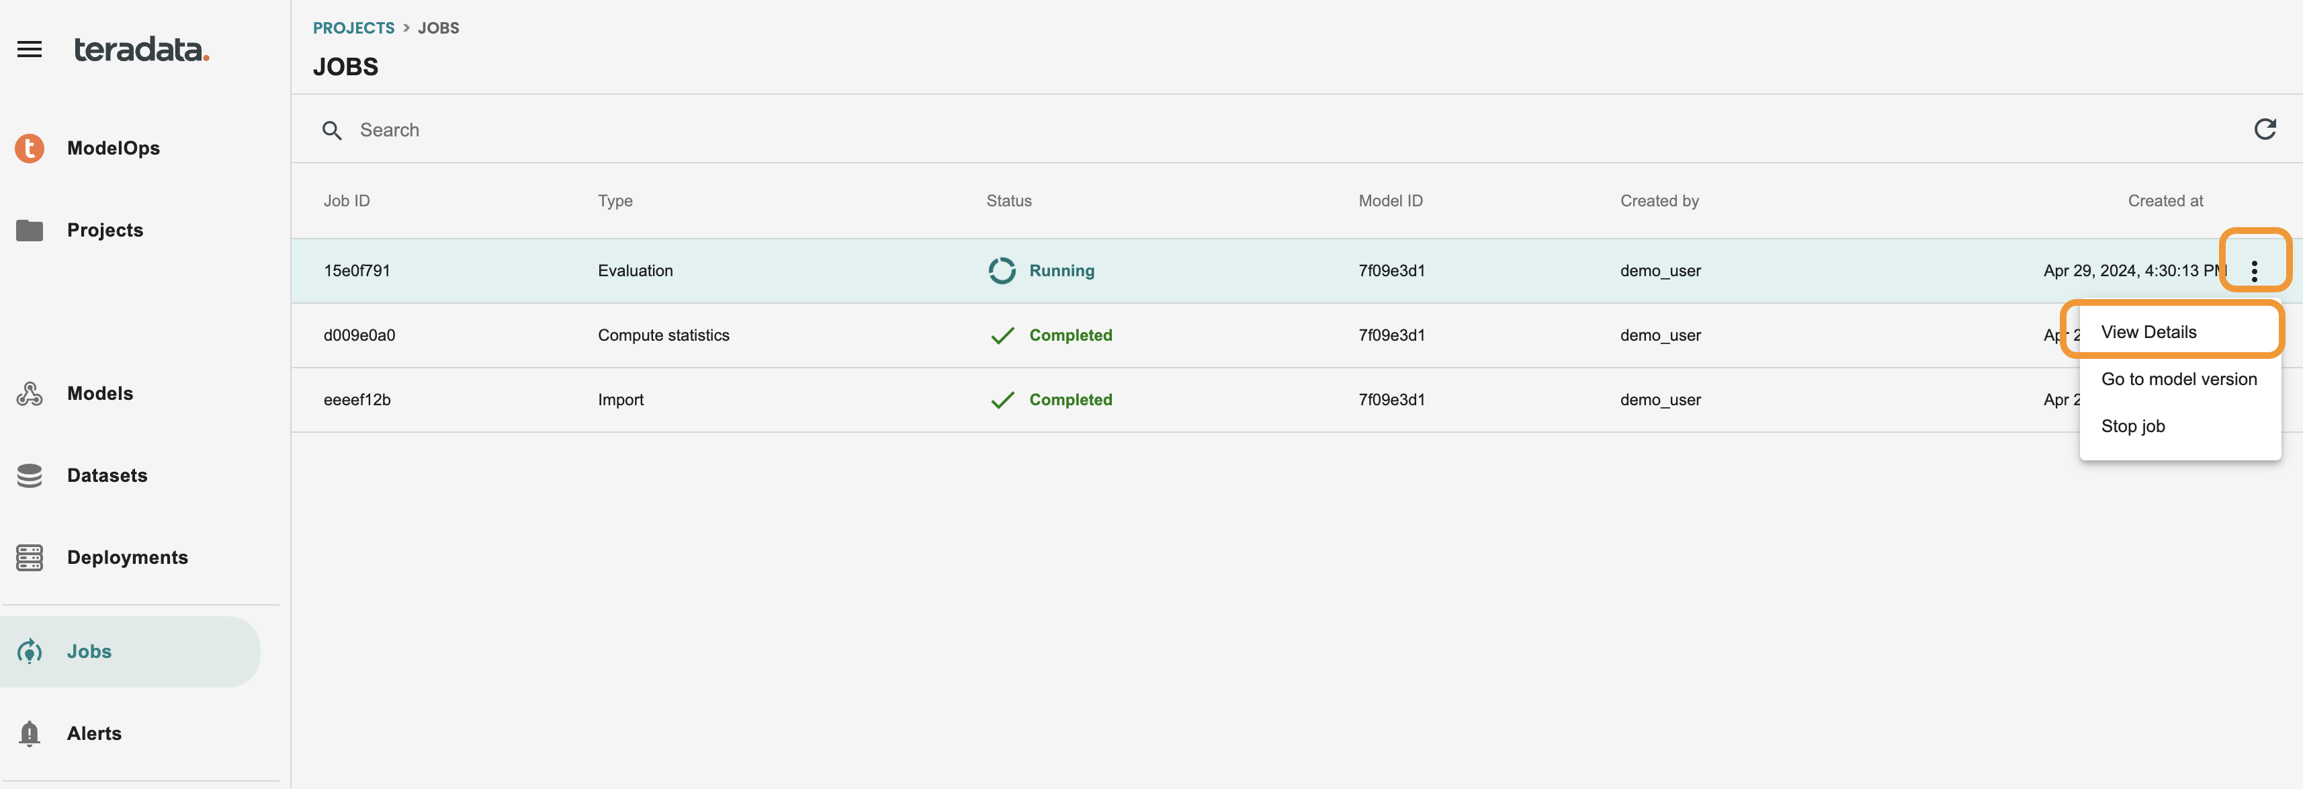Click the Compute statistics type cell
This screenshot has height=789, width=2303.
(663, 335)
